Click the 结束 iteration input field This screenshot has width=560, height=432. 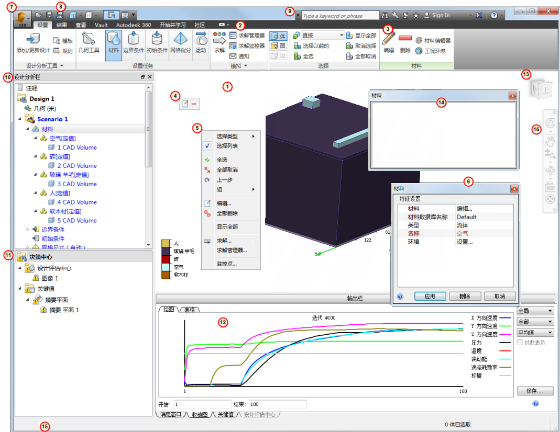point(278,404)
